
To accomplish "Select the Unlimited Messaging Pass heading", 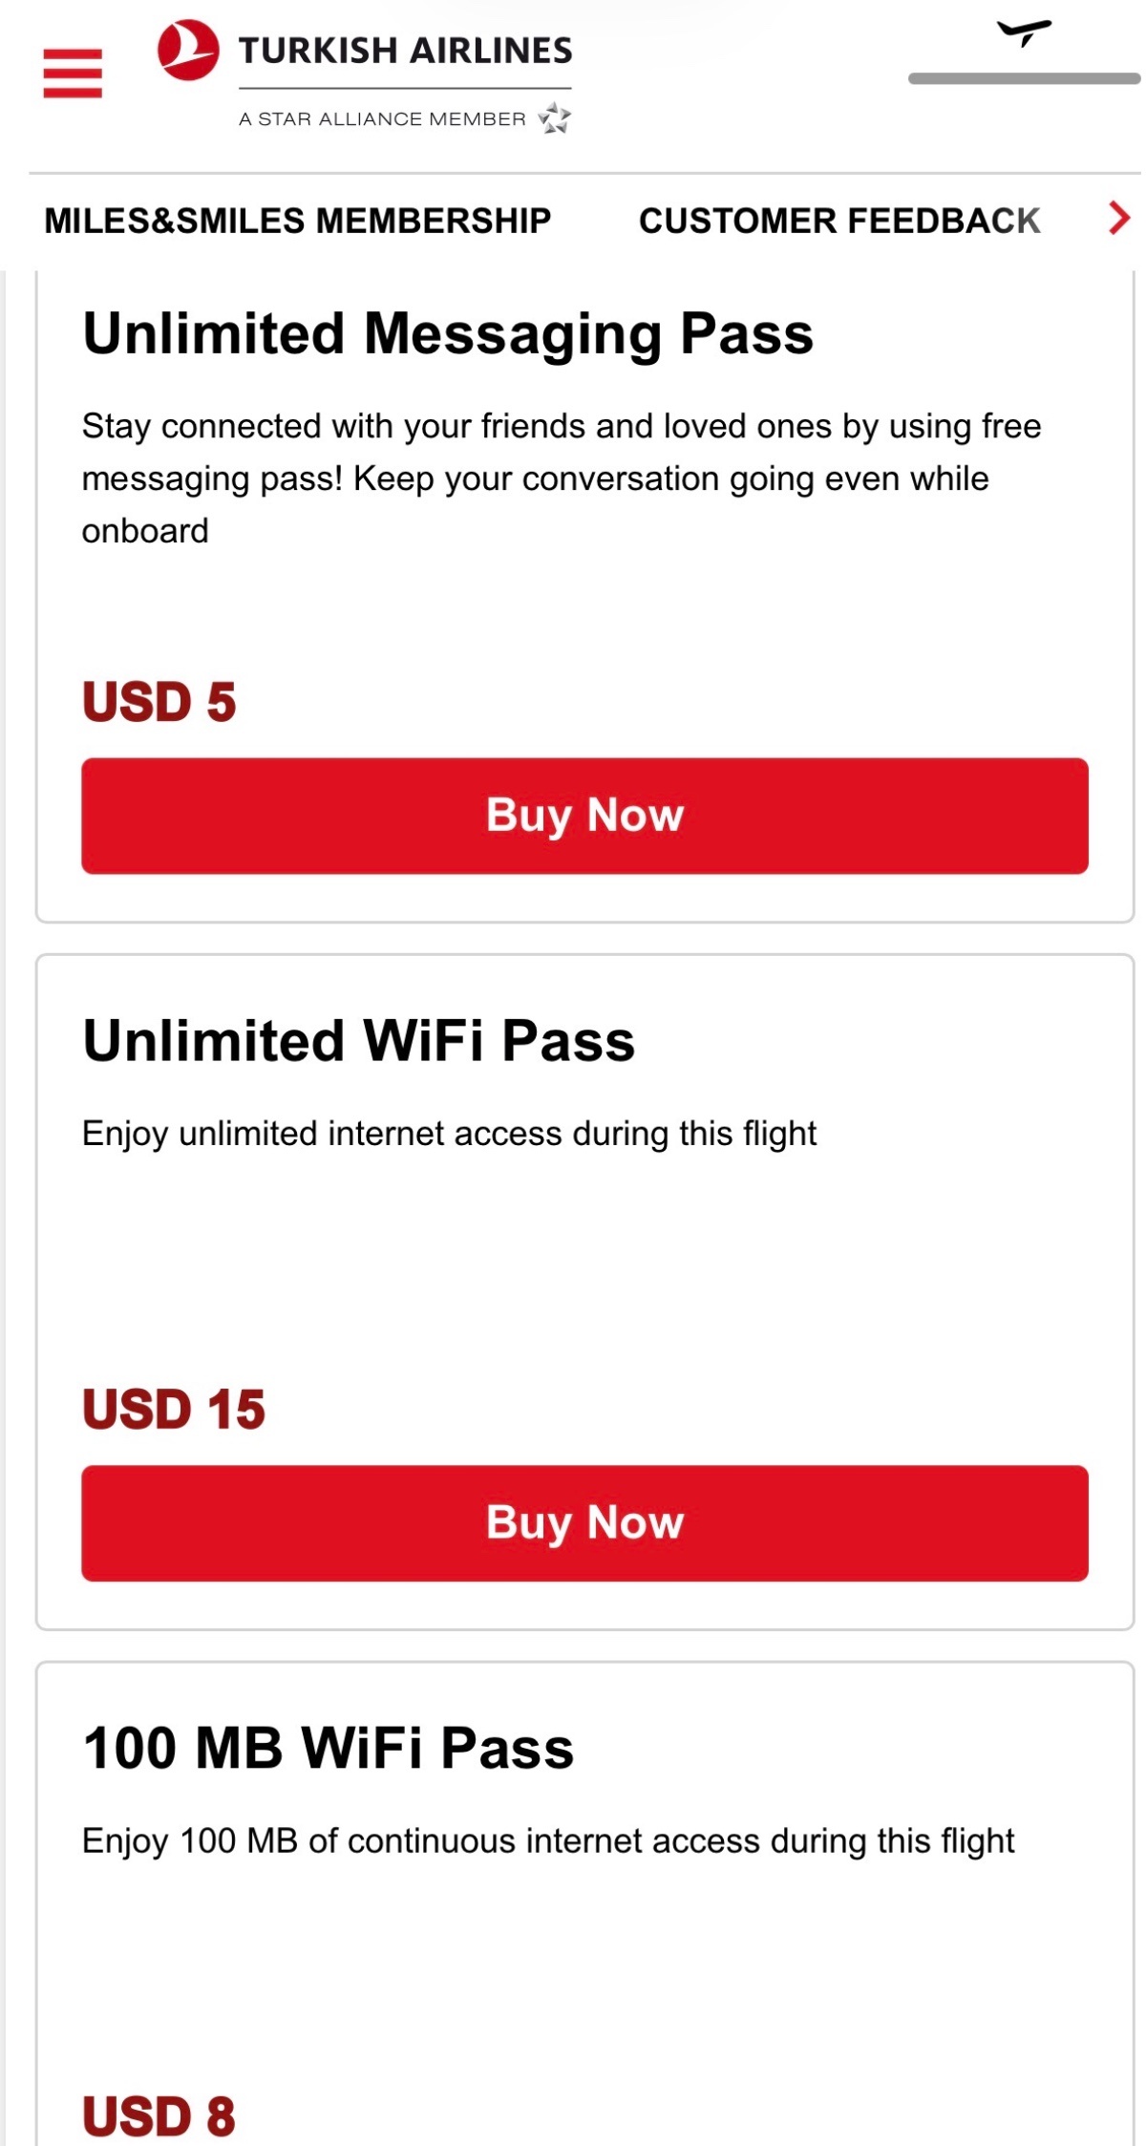I will pos(448,334).
